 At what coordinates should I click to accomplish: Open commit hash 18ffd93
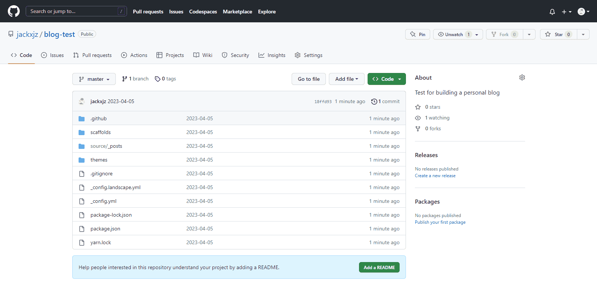click(323, 102)
